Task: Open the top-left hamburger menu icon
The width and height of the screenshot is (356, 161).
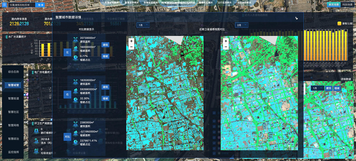Action: 4,5
